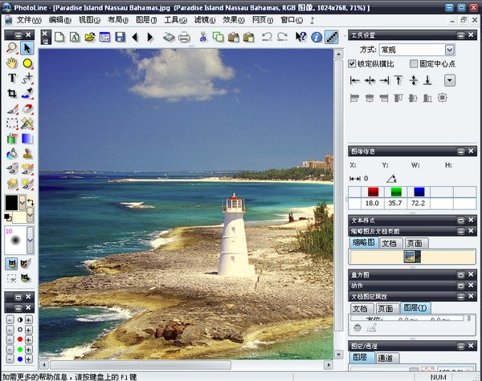The height and width of the screenshot is (381, 482).
Task: Expand the alignment options dropdown arrow
Action: coord(449,80)
